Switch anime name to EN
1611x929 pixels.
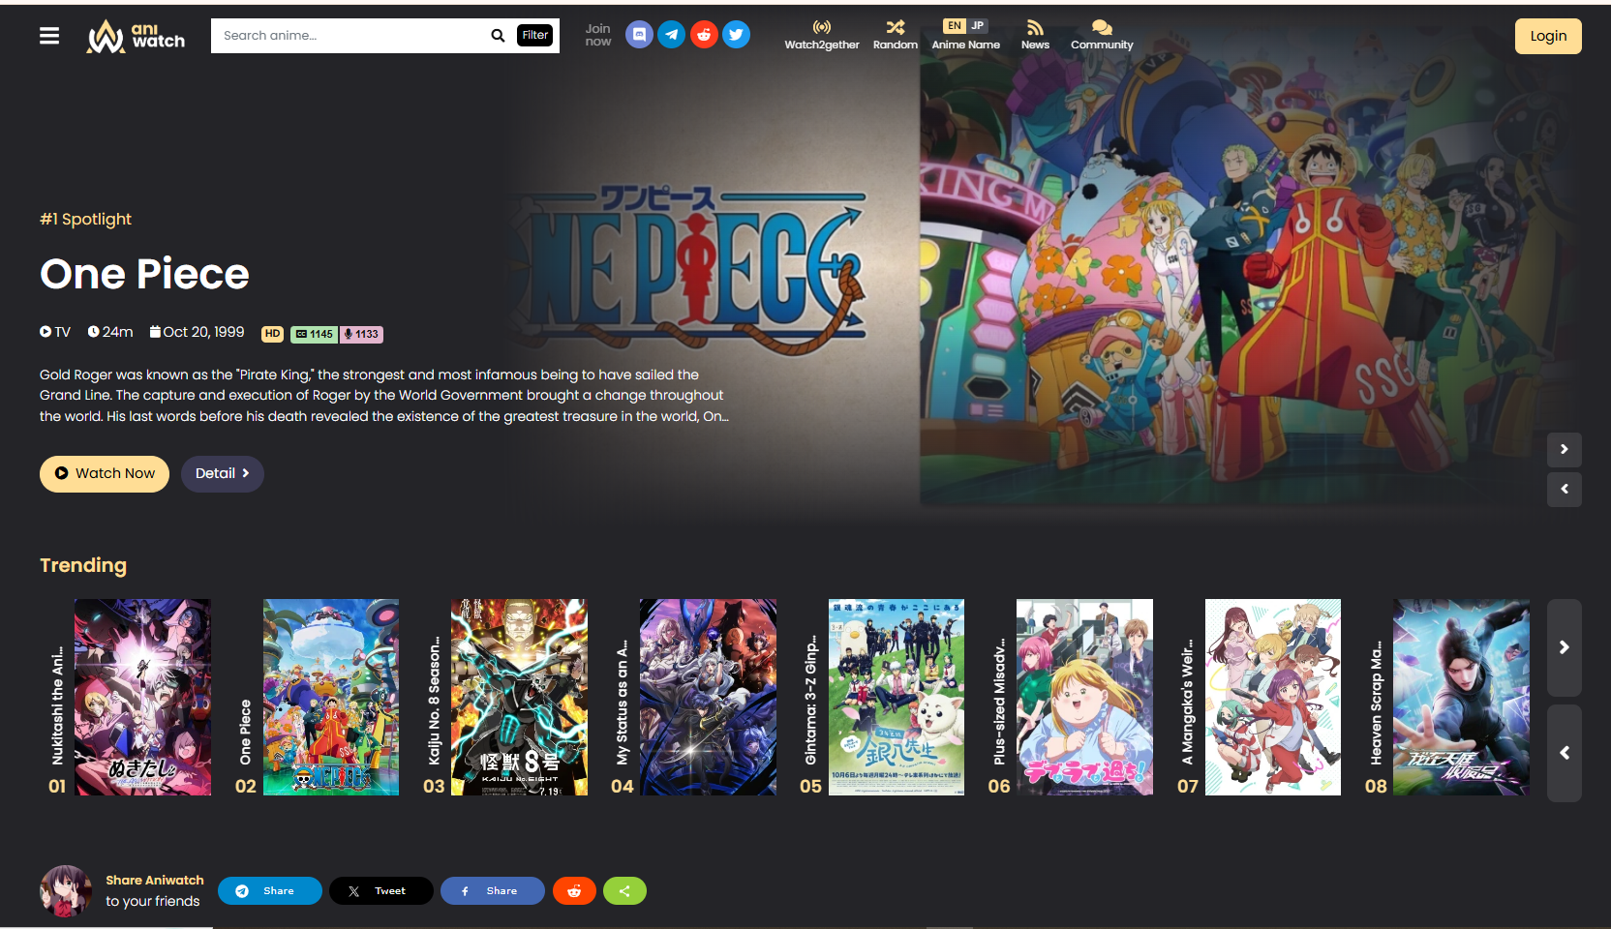955,26
